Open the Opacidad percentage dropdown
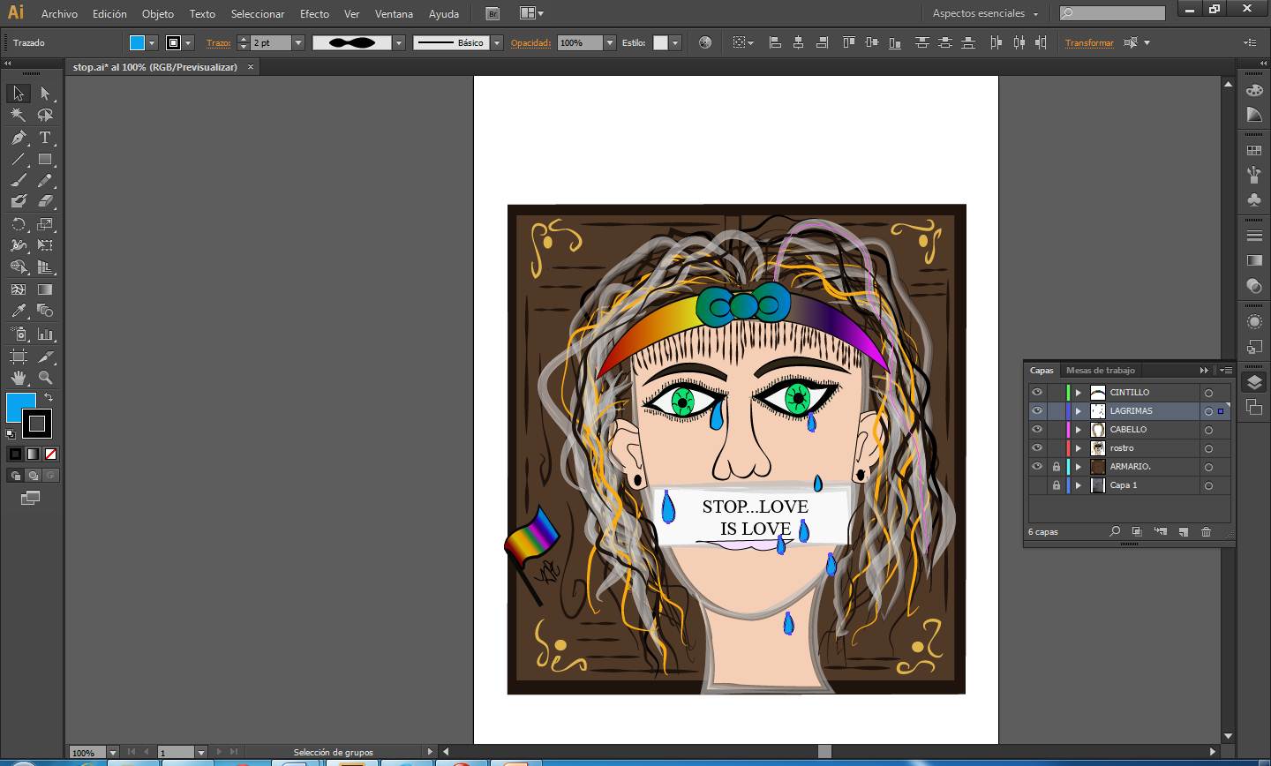Viewport: 1271px width, 766px height. [609, 42]
